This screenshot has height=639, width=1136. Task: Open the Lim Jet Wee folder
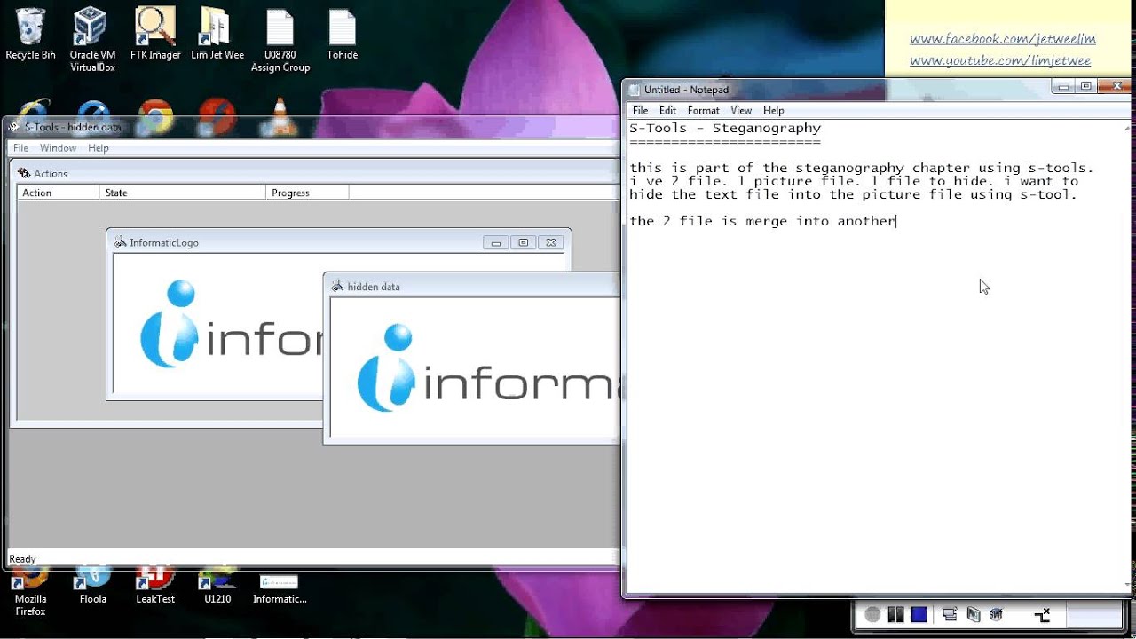[217, 34]
